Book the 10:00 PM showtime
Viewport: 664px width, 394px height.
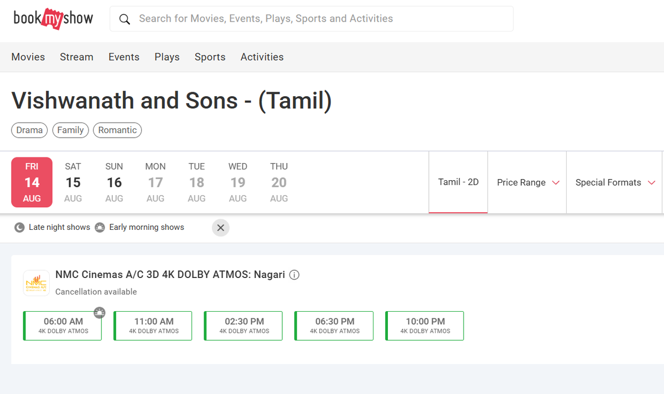[424, 325]
